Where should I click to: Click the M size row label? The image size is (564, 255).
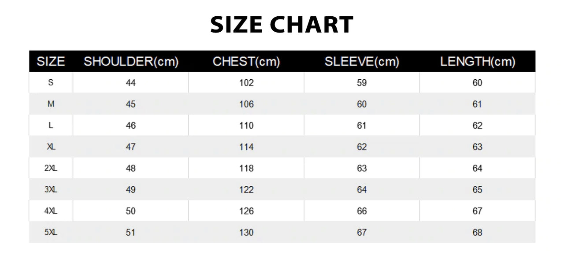(51, 104)
